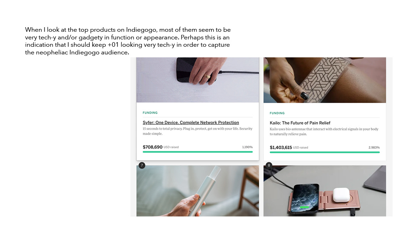Click the FUNDING label on Kailo card
This screenshot has width=402, height=226.
277,113
